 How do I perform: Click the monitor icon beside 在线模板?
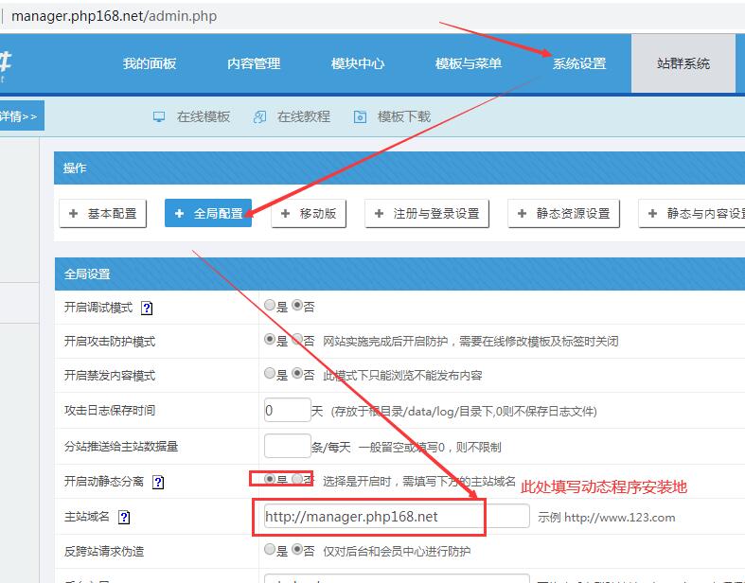tap(159, 116)
